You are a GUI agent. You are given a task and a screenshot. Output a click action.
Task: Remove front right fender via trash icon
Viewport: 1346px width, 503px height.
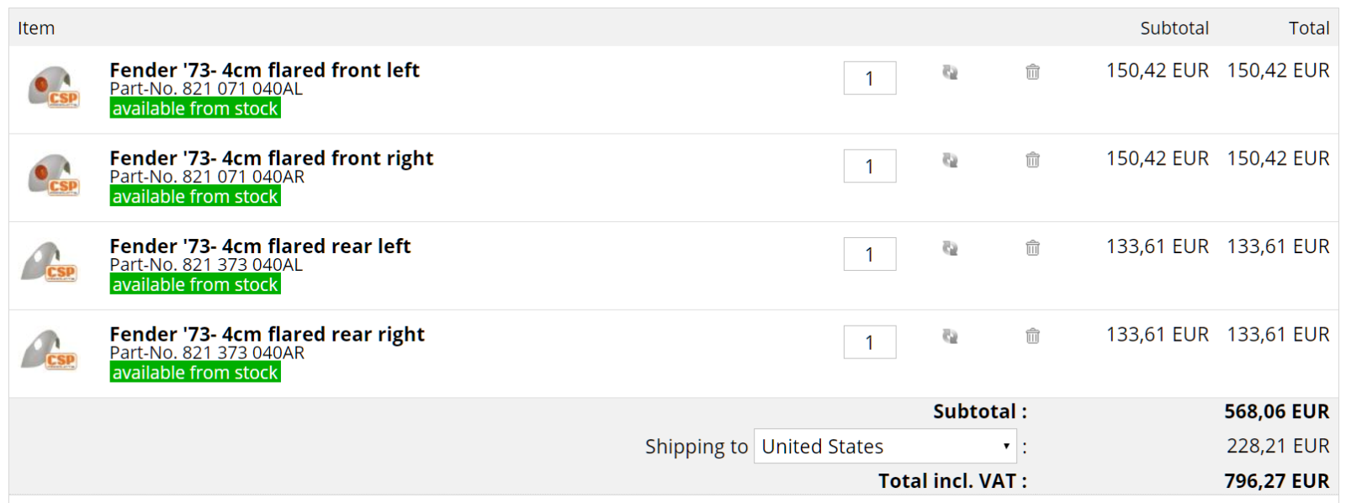(x=1033, y=160)
